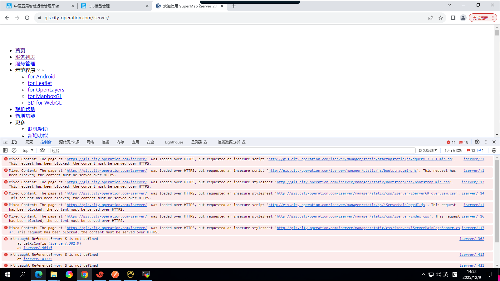Open the for OpenLayers link
Viewport: 500px width, 281px height.
[46, 90]
